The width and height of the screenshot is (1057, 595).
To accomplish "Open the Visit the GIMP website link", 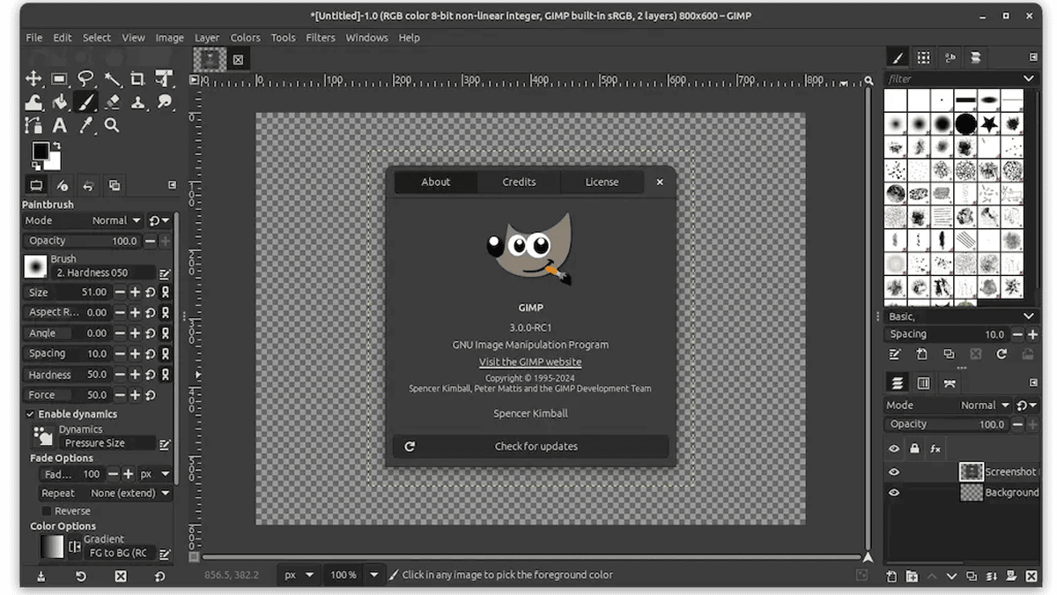I will pyautogui.click(x=530, y=362).
